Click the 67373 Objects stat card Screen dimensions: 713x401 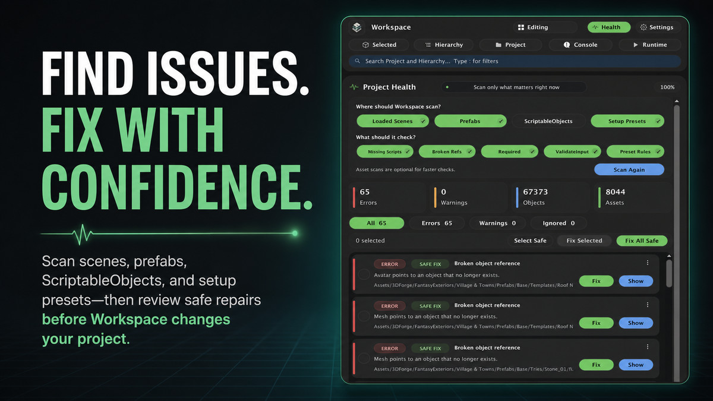551,197
